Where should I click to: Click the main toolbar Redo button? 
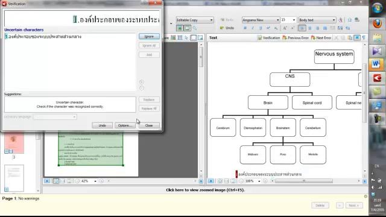(x=227, y=20)
